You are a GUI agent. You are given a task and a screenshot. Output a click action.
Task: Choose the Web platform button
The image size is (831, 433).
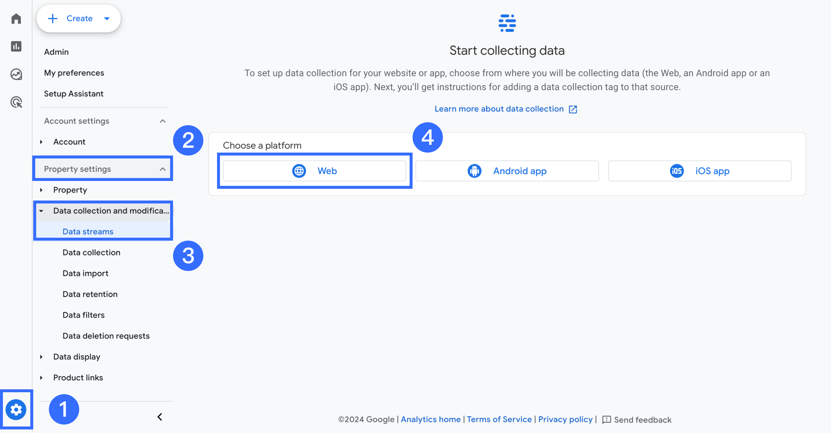314,171
